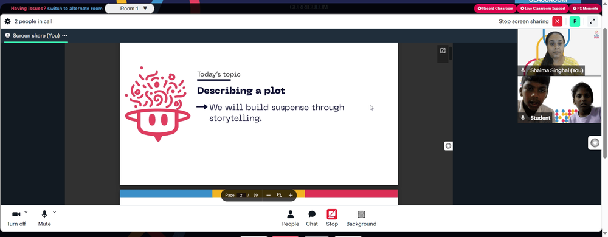Open Screen share options ellipsis menu
Image resolution: width=608 pixels, height=237 pixels.
click(65, 36)
